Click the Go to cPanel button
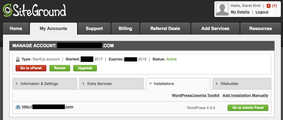 tap(31, 68)
